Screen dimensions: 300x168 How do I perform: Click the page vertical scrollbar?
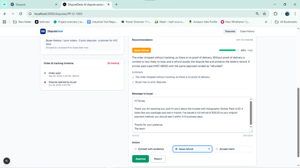click(298, 122)
